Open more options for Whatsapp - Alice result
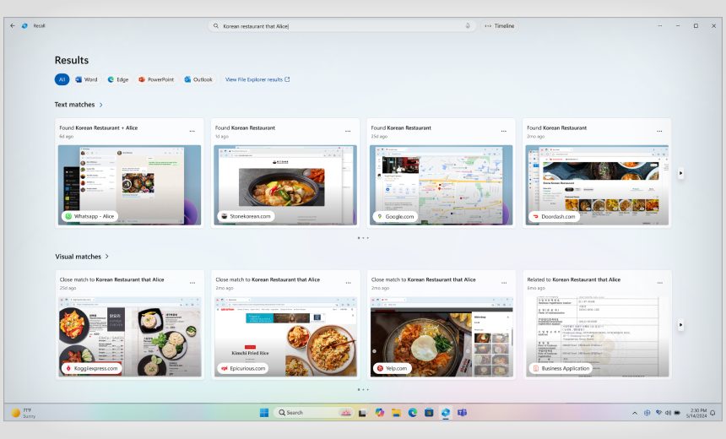726x439 pixels. tap(192, 131)
